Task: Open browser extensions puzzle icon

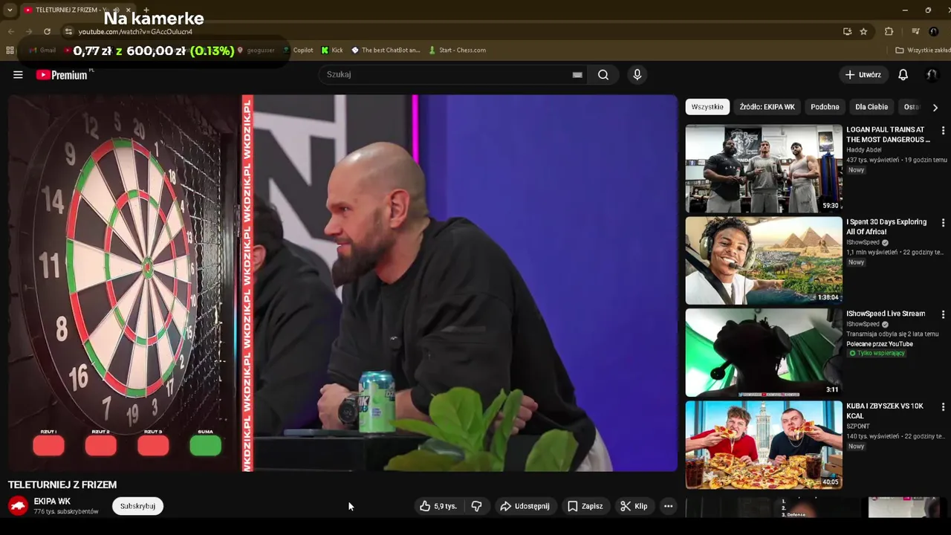Action: pyautogui.click(x=889, y=31)
